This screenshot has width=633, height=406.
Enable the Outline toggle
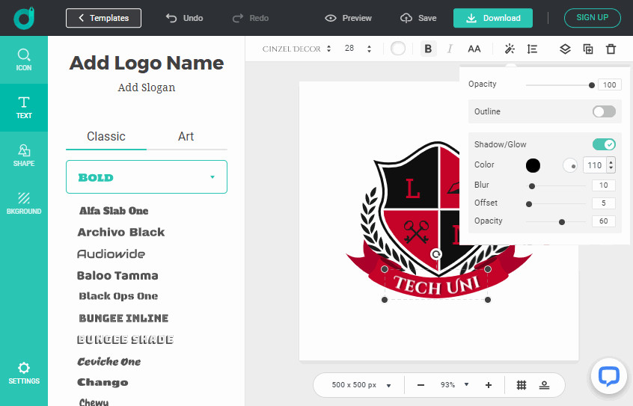point(604,111)
